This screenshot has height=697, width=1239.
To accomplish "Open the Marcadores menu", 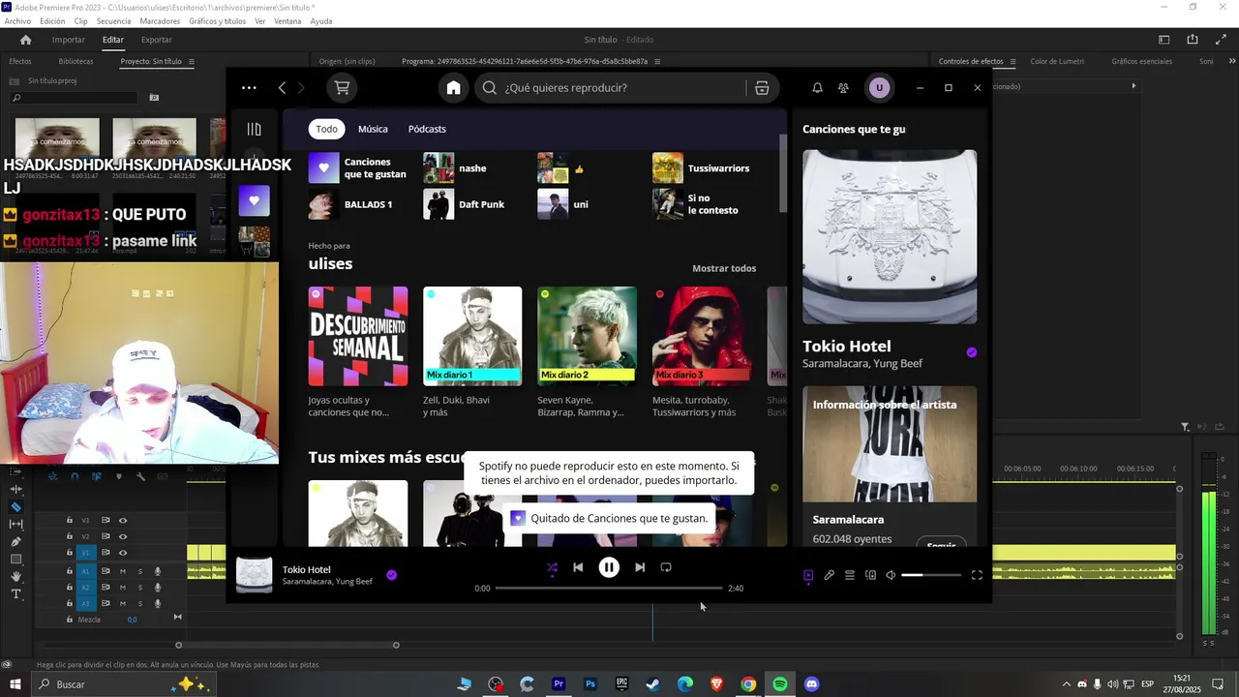I will [x=160, y=21].
